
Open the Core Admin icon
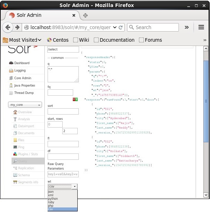(x=11, y=78)
